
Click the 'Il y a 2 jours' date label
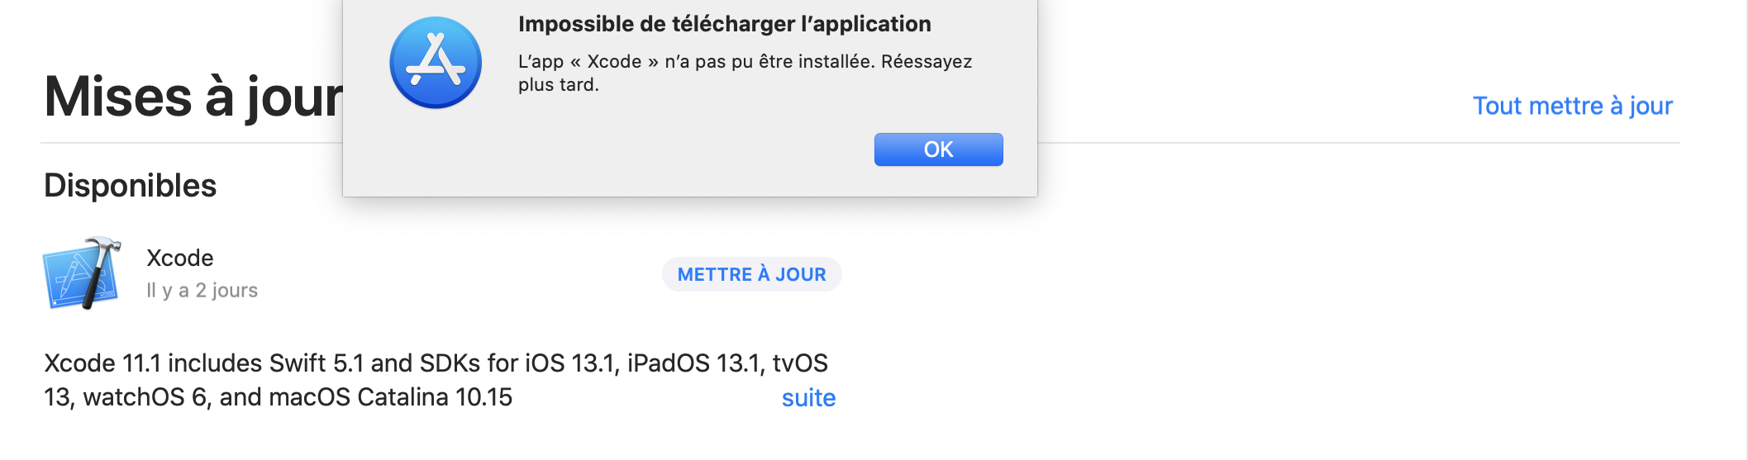point(202,291)
